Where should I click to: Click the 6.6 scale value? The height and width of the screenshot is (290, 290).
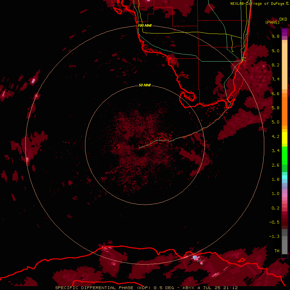click(x=275, y=93)
